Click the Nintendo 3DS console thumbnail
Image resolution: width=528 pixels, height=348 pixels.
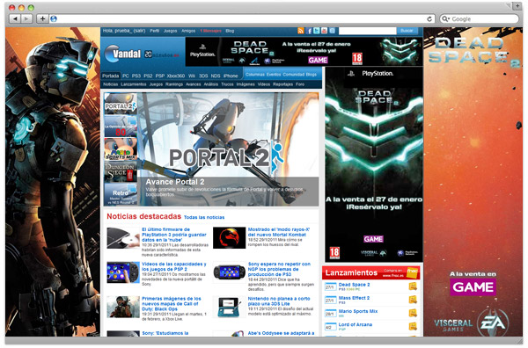pyautogui.click(x=230, y=307)
